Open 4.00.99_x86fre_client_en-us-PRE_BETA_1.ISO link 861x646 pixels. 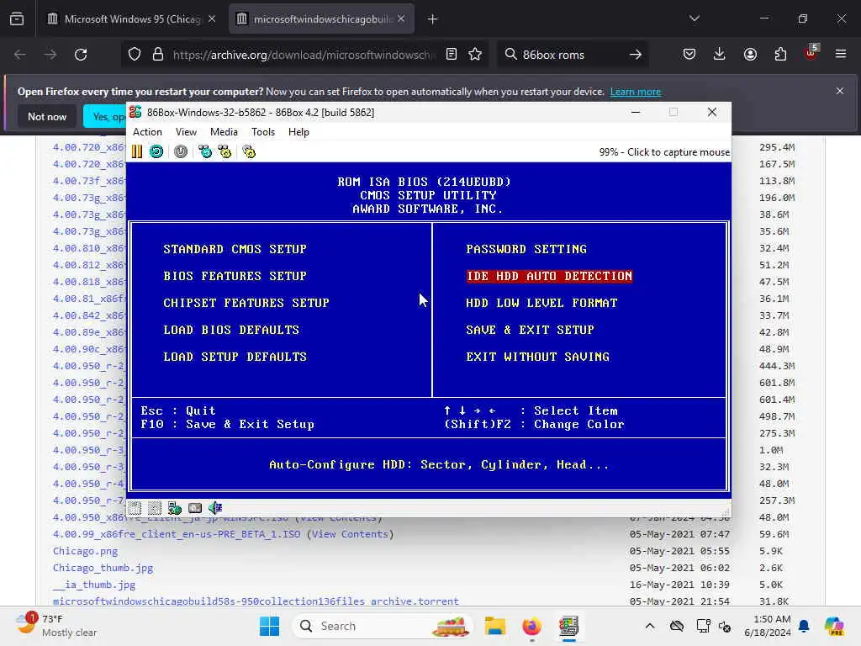point(177,534)
